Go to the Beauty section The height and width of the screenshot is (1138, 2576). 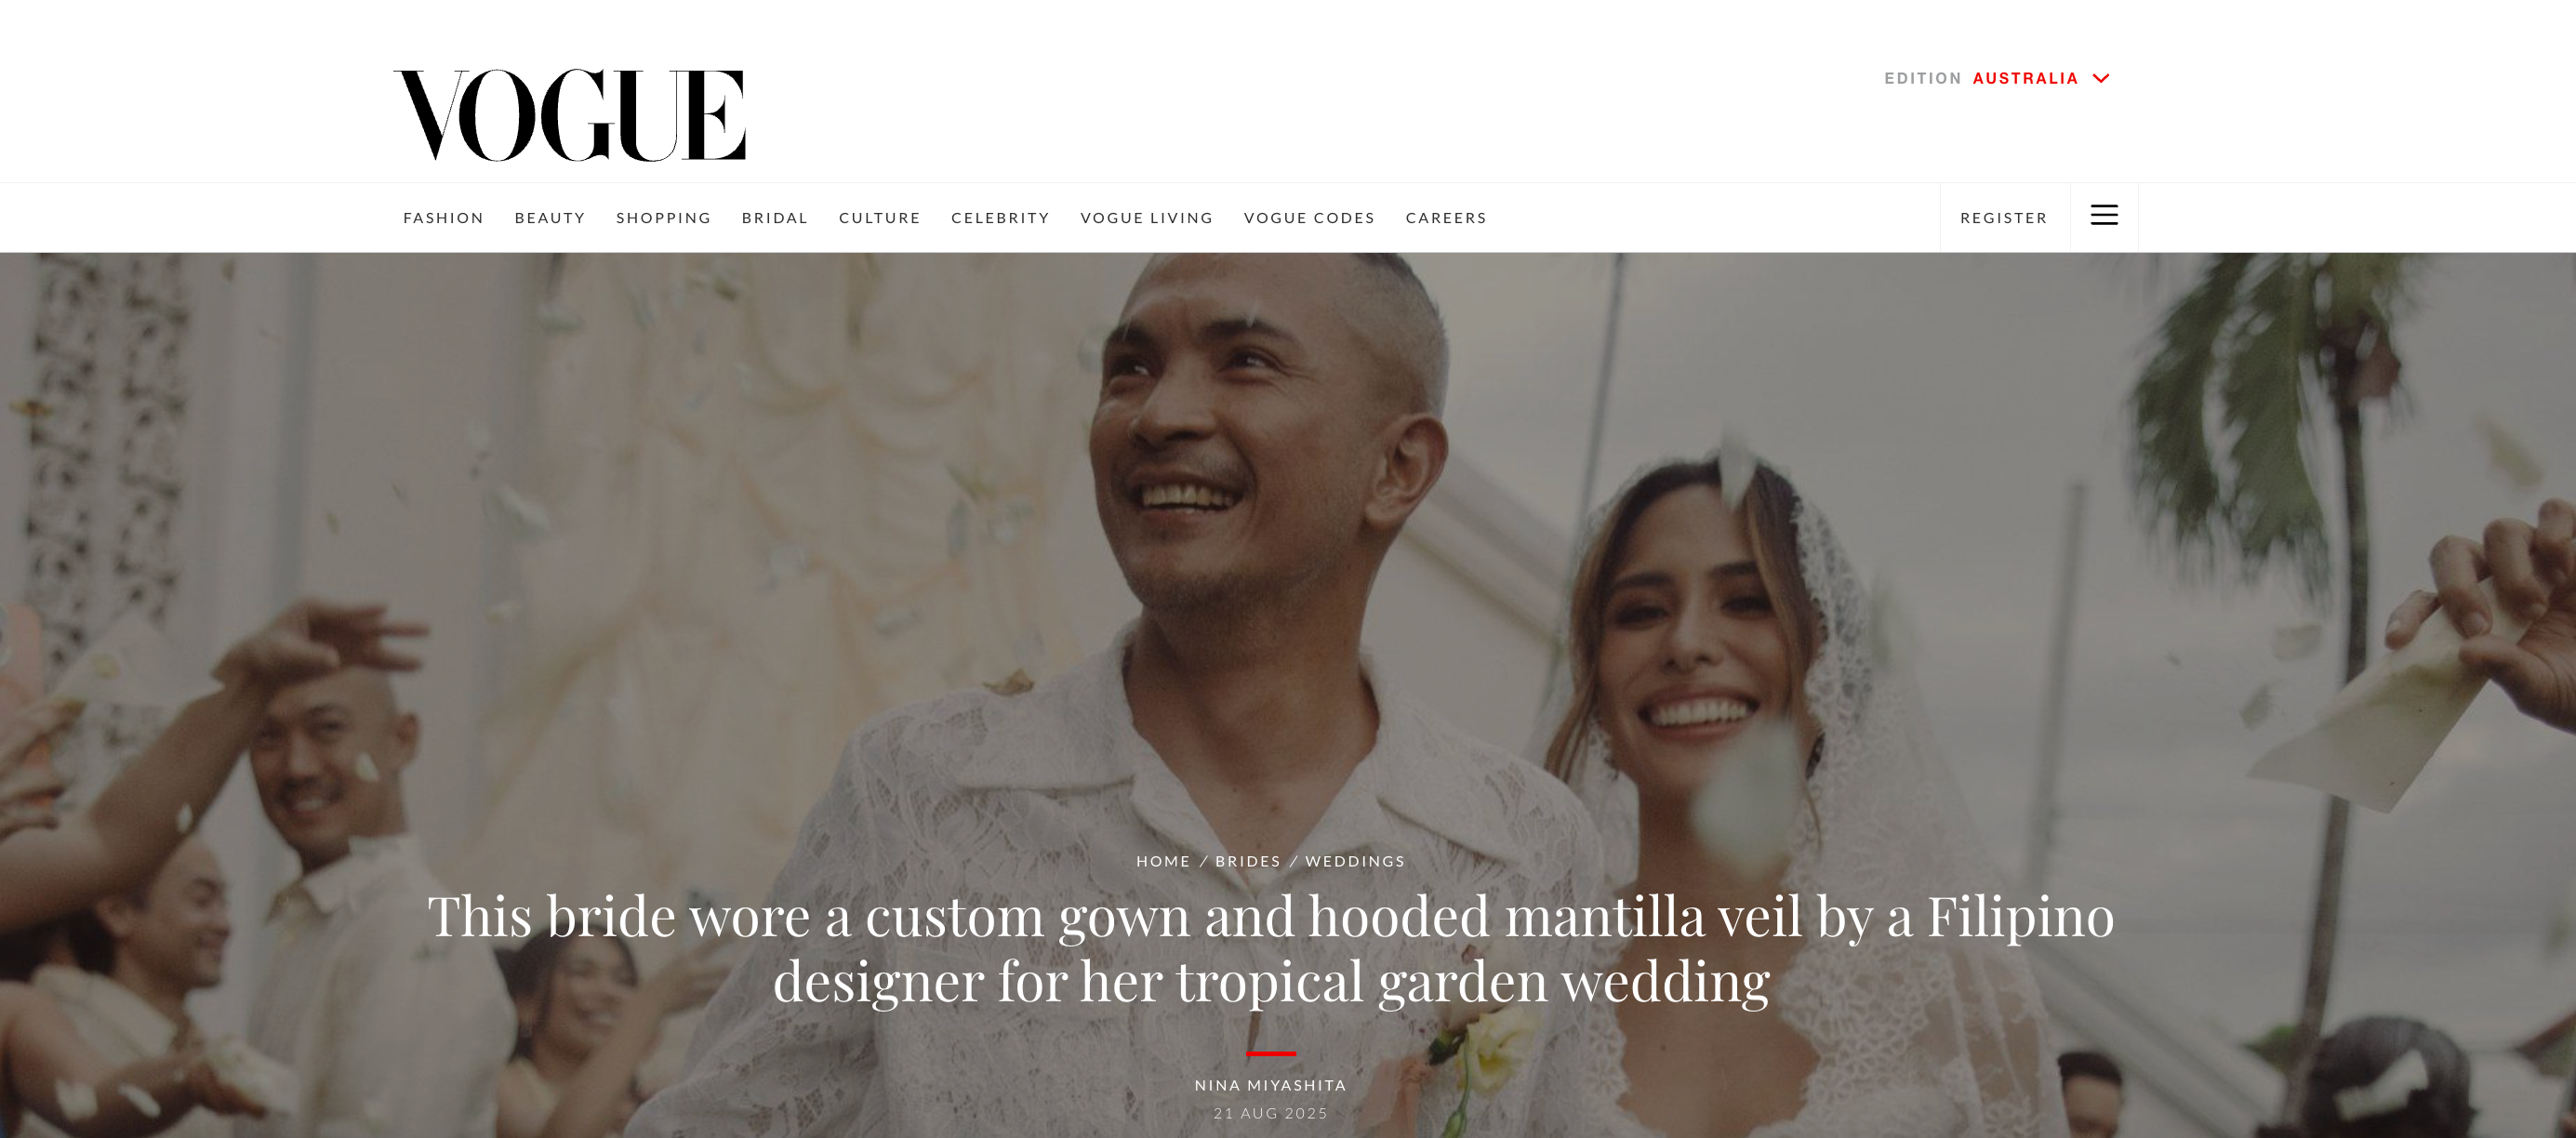[550, 218]
